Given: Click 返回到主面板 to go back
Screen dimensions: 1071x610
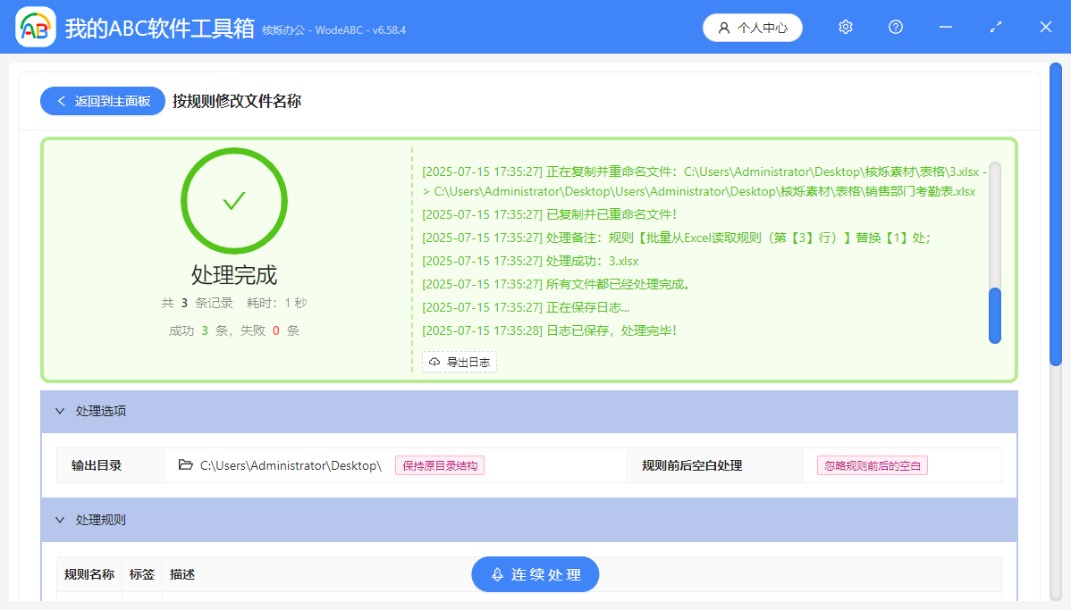Looking at the screenshot, I should (x=102, y=101).
